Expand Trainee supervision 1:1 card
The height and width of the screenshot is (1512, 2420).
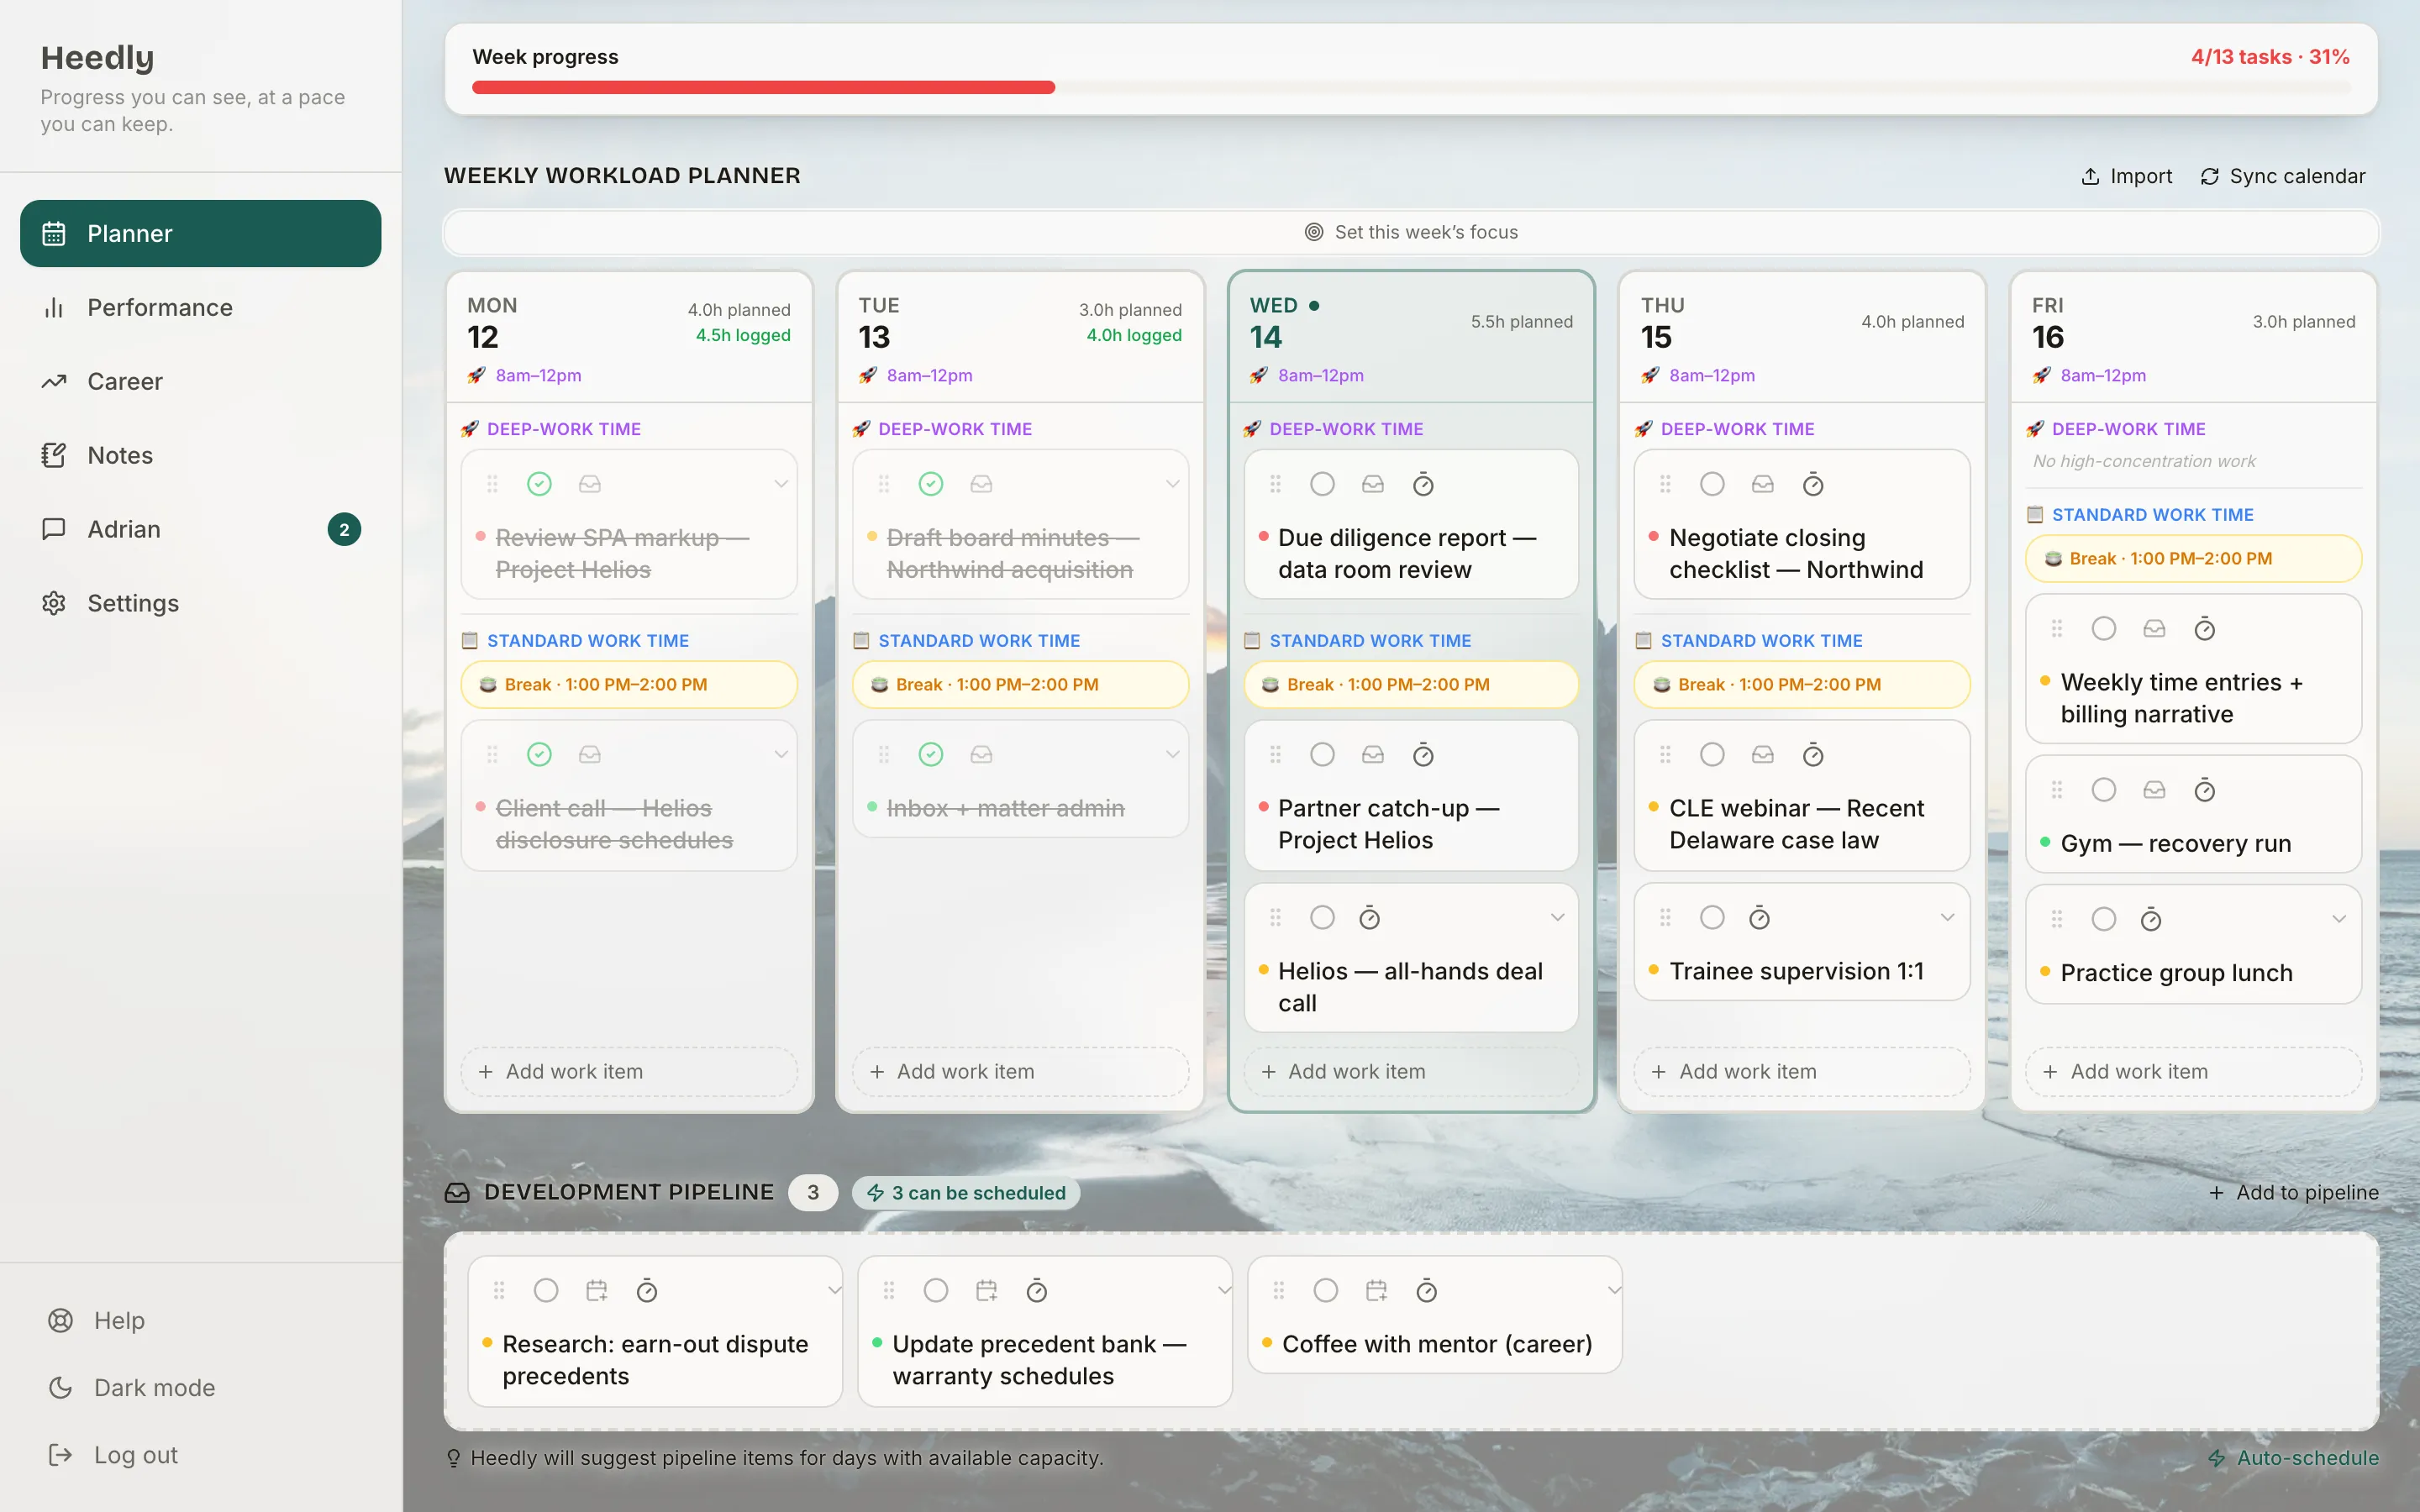1947,918
